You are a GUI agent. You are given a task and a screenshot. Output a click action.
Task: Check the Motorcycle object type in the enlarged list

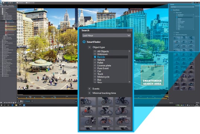(95, 77)
